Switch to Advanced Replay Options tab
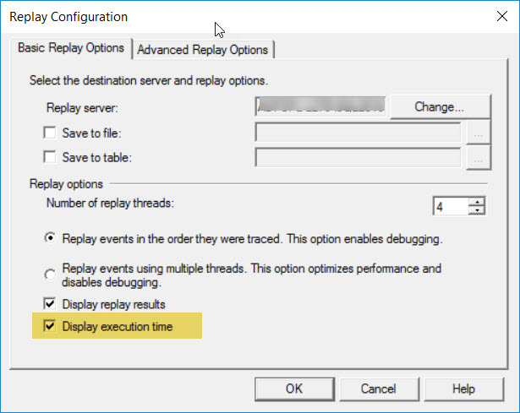This screenshot has height=413, width=520. (203, 50)
